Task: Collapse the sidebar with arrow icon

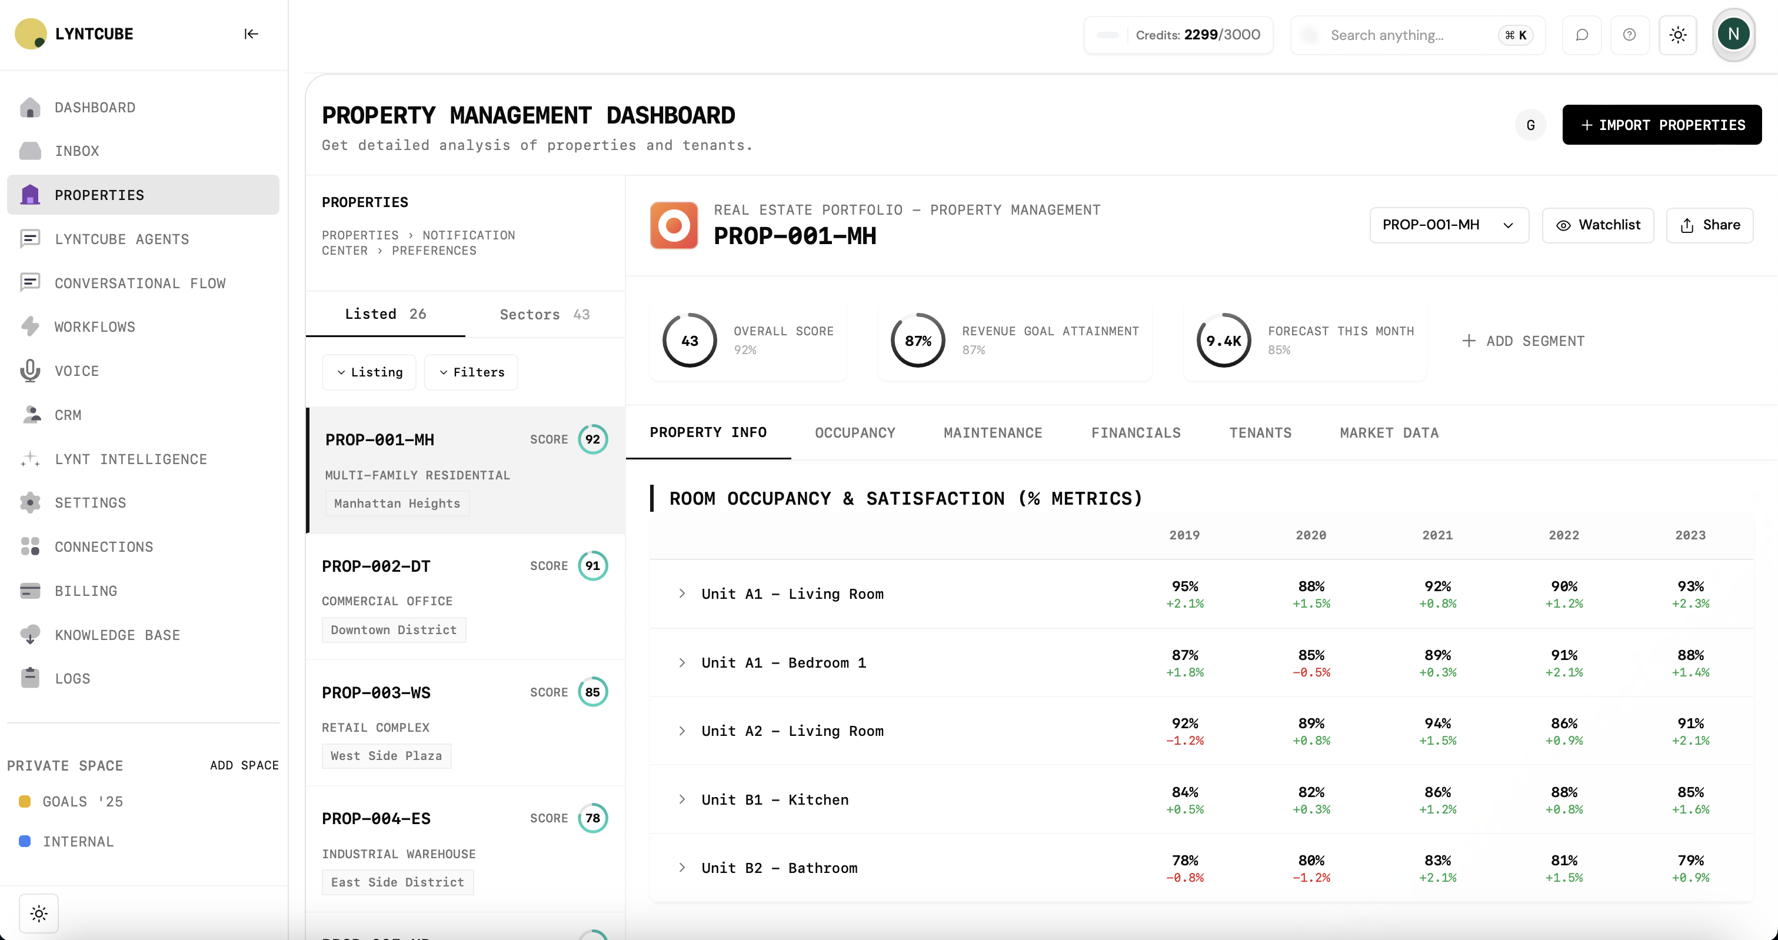Action: tap(251, 34)
